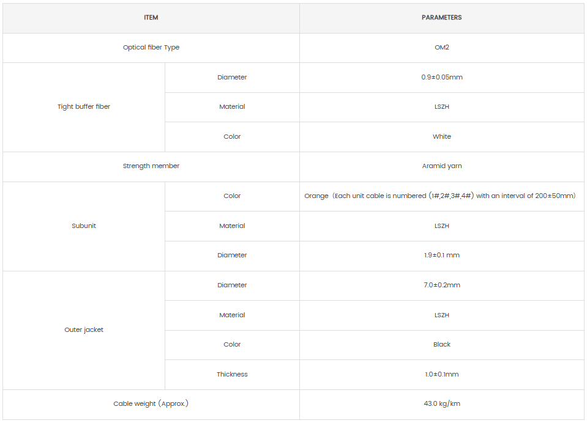Click the ITEM column header
587x423 pixels.
coord(151,18)
